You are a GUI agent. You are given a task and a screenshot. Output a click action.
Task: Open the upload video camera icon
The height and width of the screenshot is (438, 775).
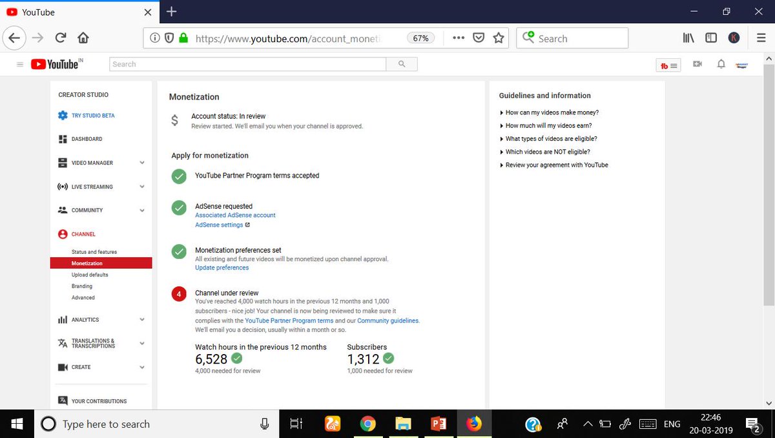(697, 64)
